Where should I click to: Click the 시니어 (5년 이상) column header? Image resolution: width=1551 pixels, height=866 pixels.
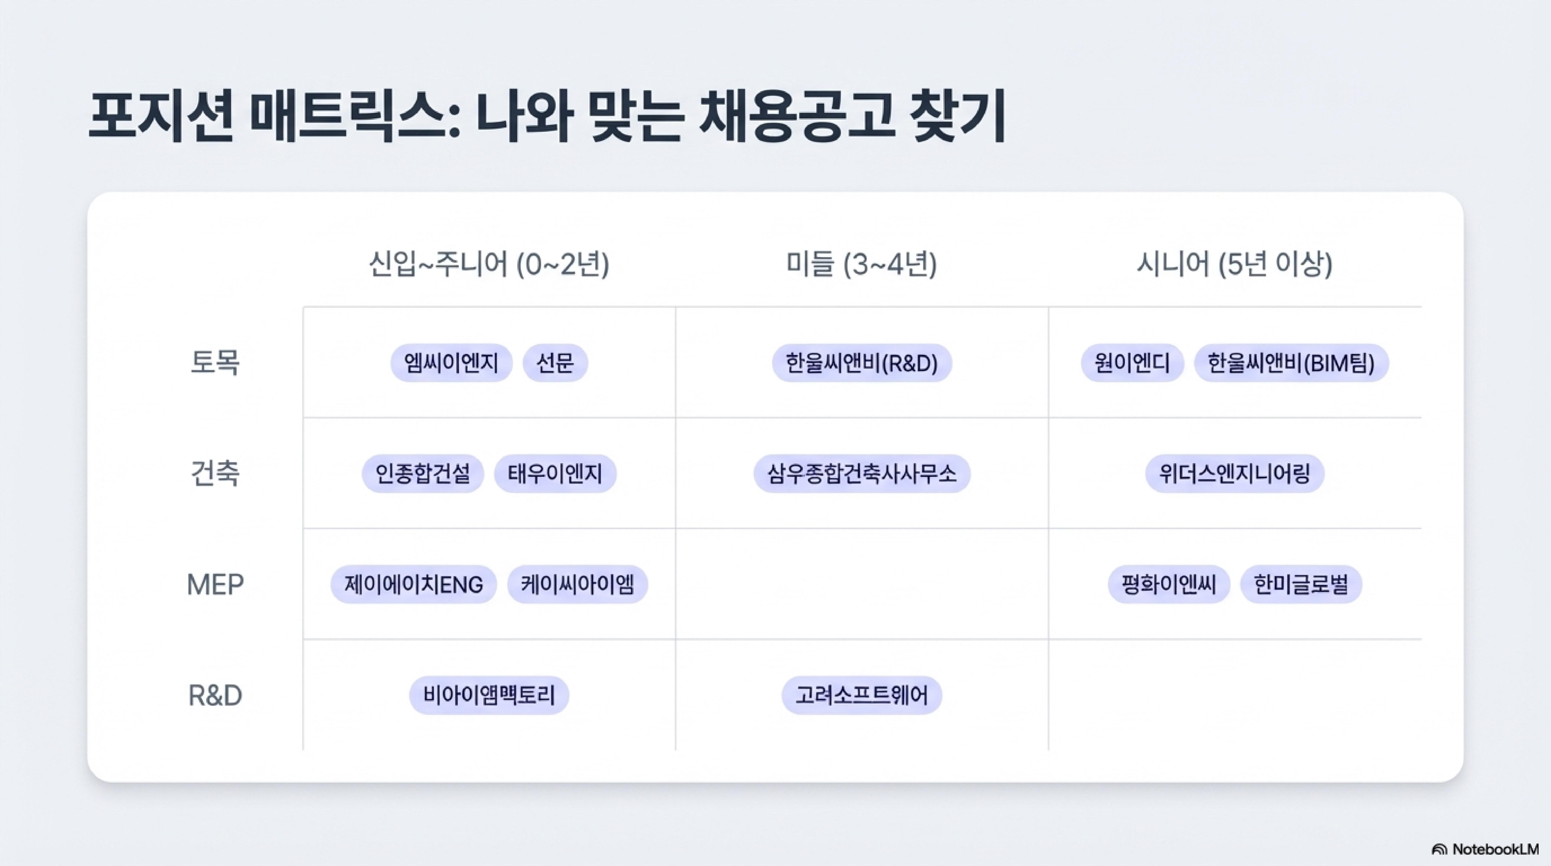(1234, 264)
